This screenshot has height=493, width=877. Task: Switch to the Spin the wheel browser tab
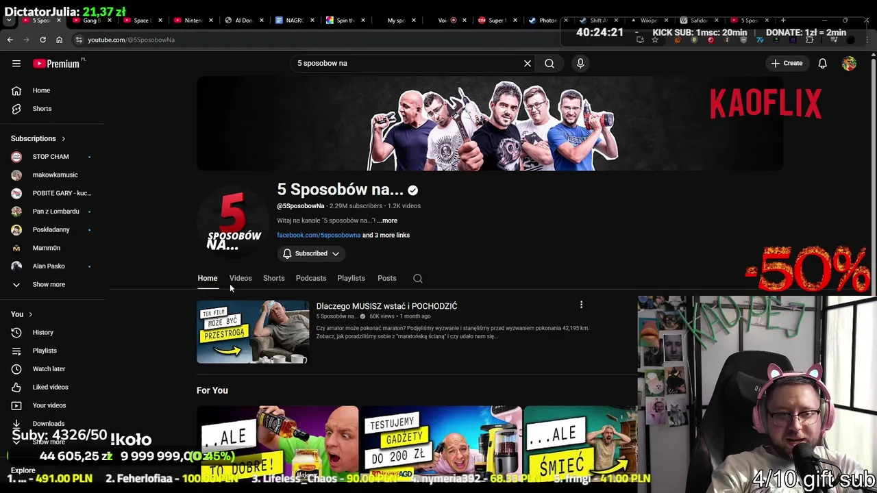(x=345, y=21)
